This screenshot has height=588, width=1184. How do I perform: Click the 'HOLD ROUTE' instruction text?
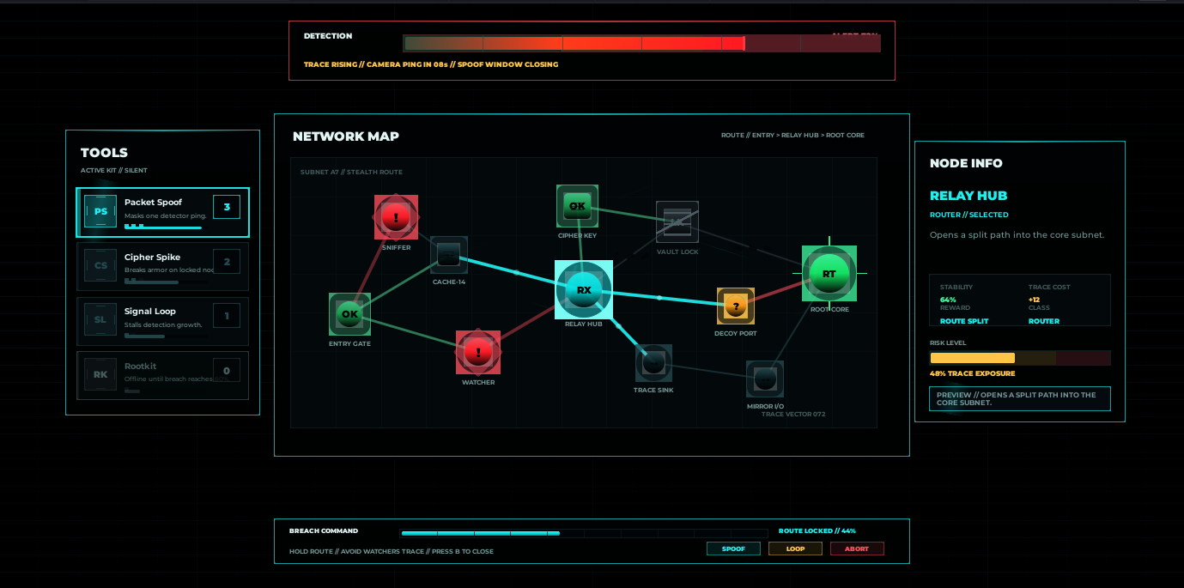click(x=392, y=551)
